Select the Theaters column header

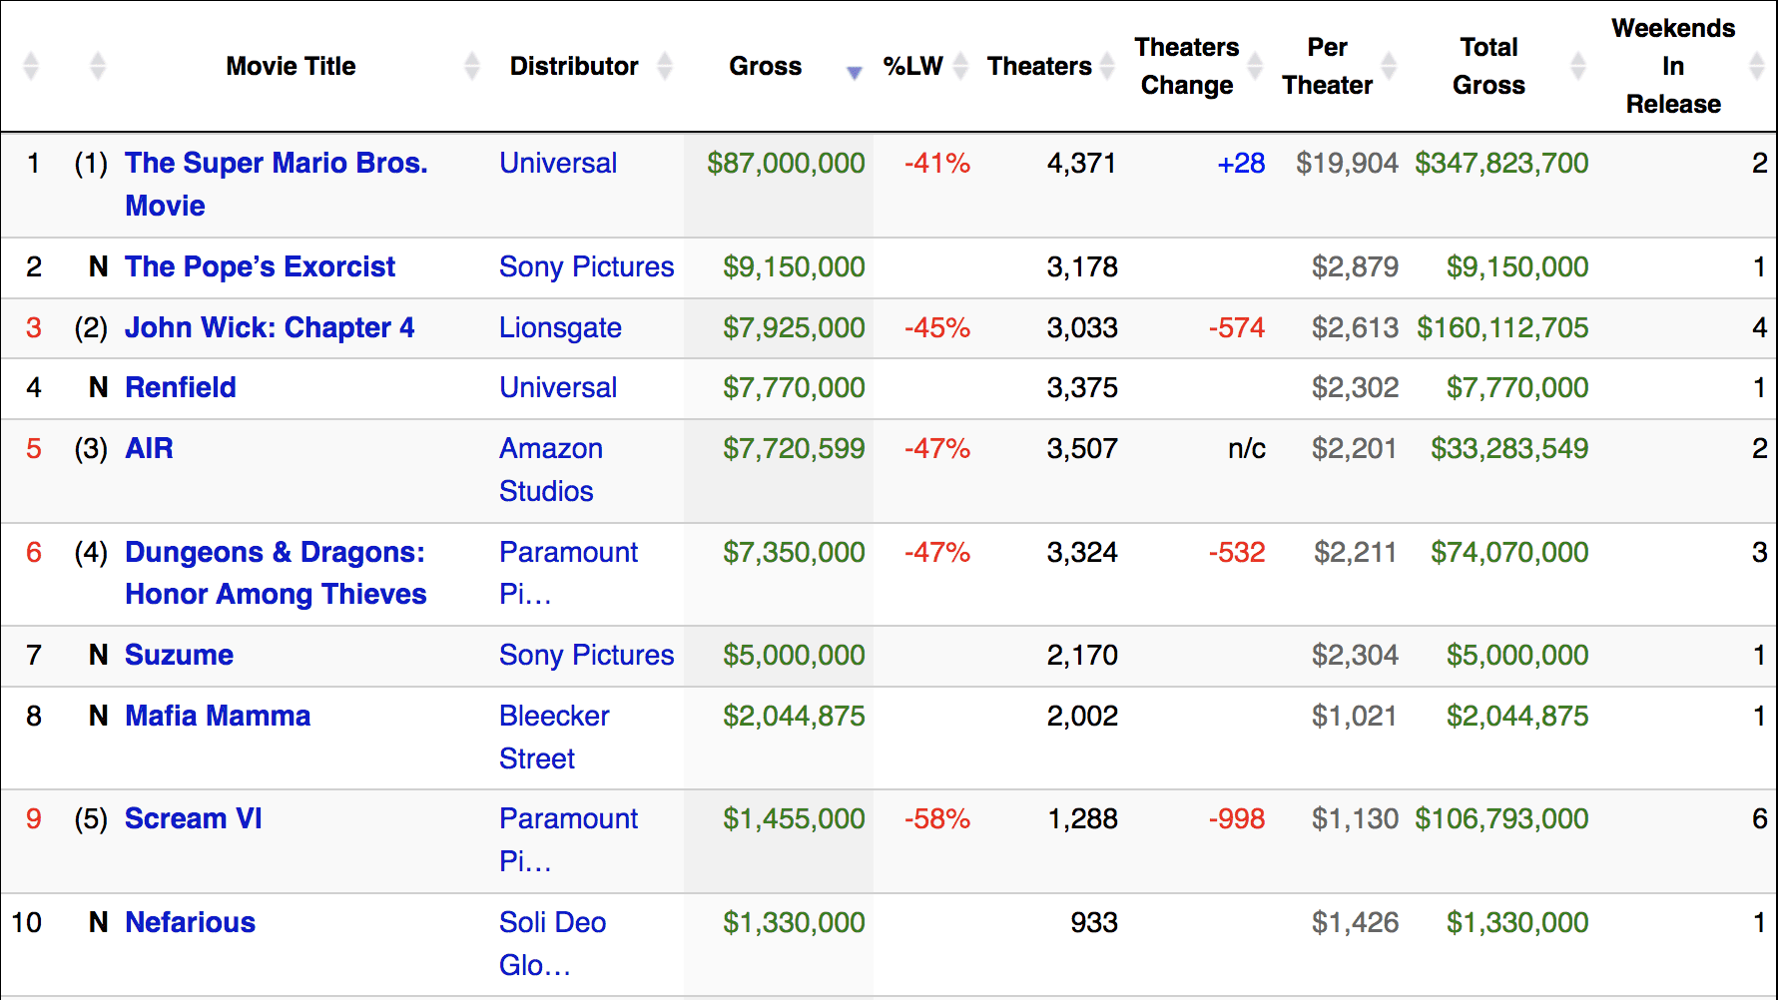pyautogui.click(x=1039, y=66)
